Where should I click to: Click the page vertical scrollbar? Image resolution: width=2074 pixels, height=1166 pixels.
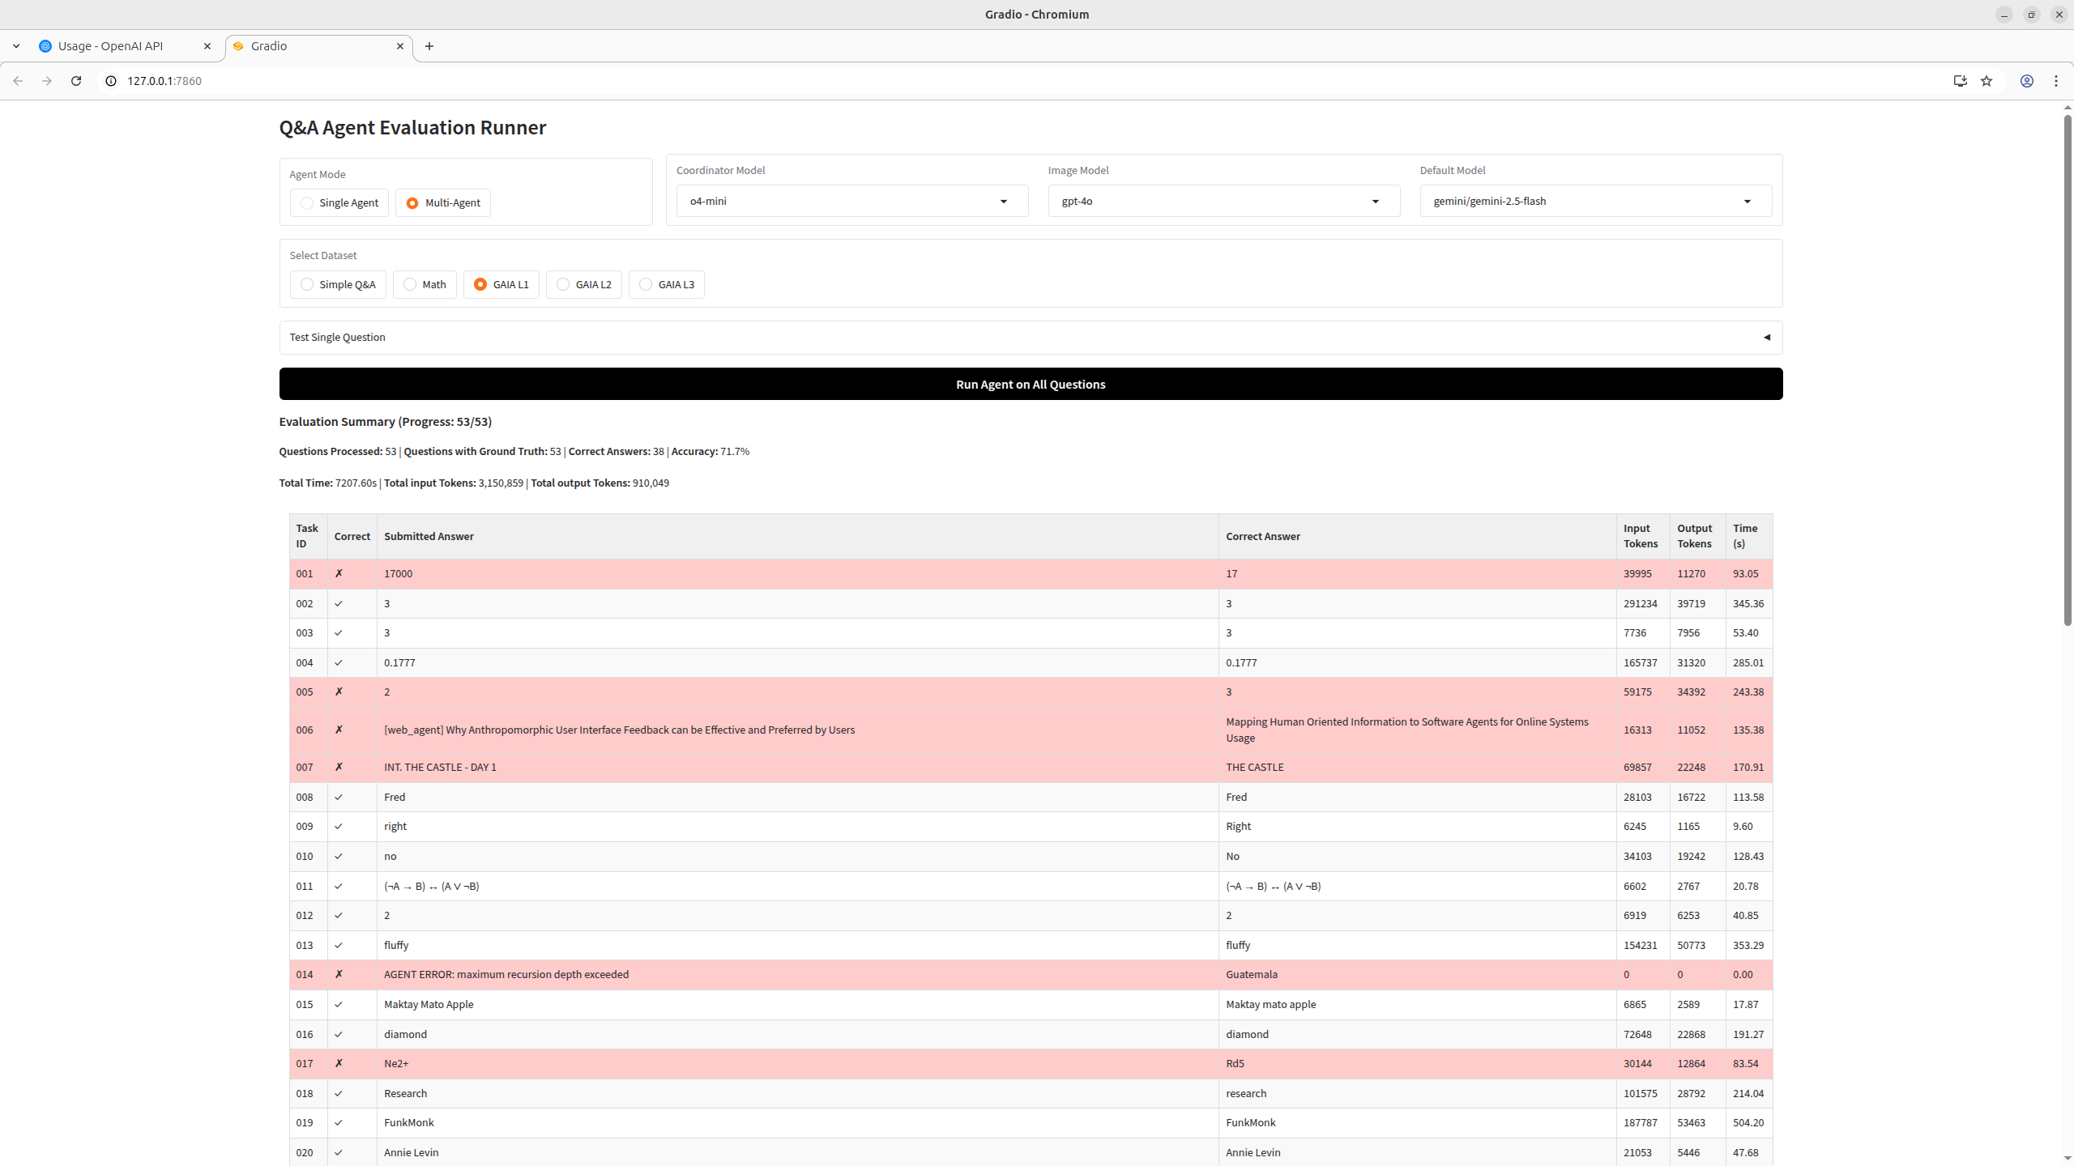[2067, 370]
